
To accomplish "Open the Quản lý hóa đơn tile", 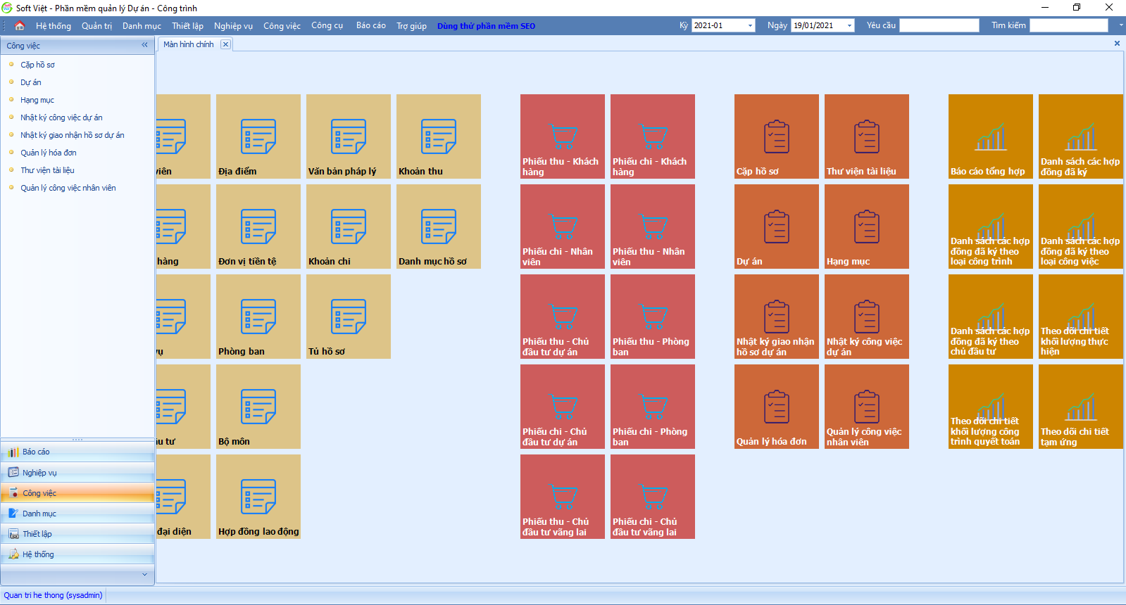I will tap(777, 407).
